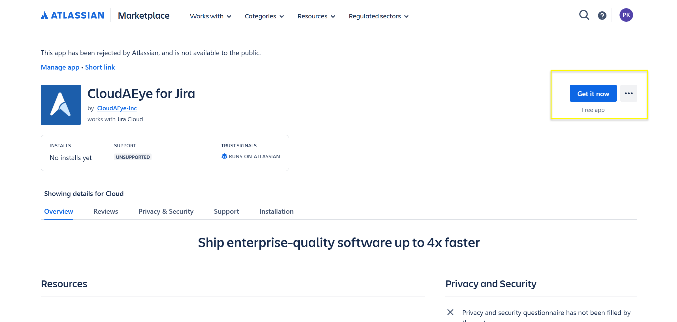Open the Manage app link

(x=60, y=67)
